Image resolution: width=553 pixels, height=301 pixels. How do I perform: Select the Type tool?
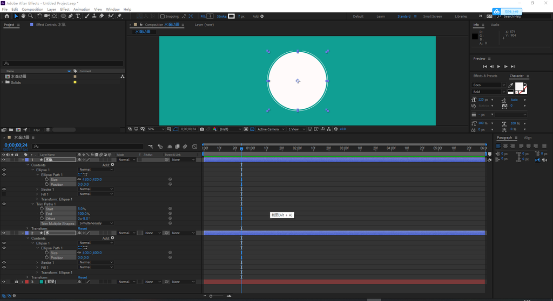(x=78, y=16)
